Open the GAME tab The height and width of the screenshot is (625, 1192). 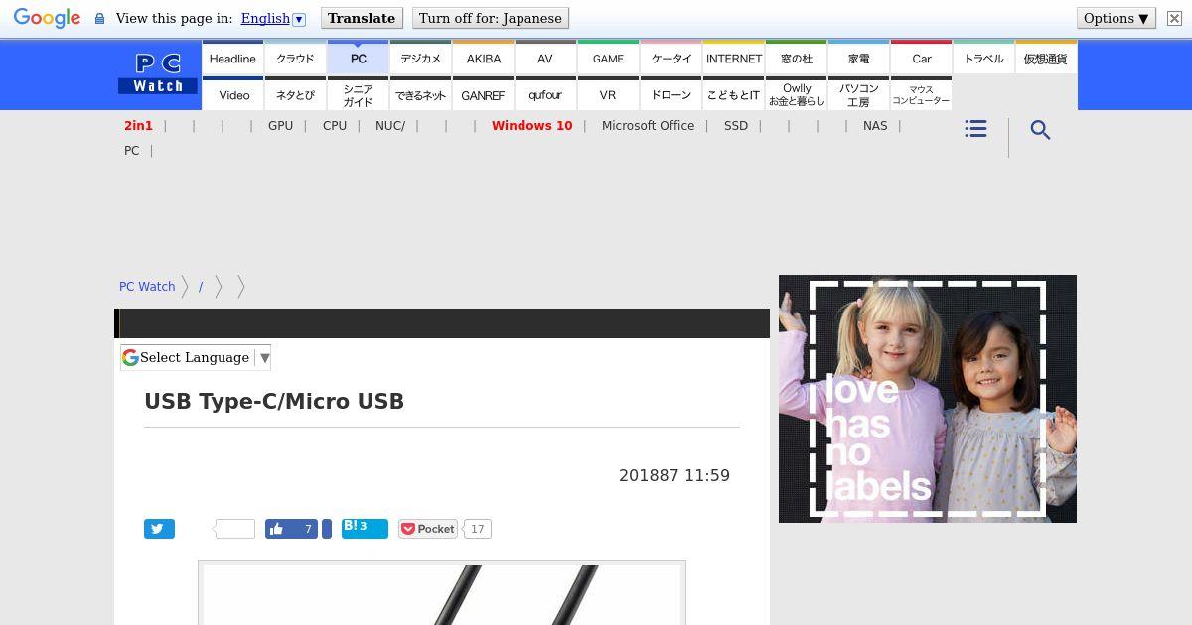coord(608,59)
